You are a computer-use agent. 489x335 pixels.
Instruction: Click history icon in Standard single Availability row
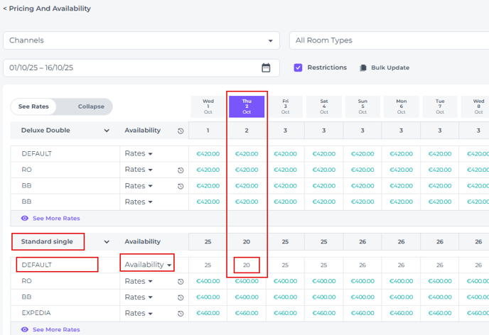click(181, 242)
